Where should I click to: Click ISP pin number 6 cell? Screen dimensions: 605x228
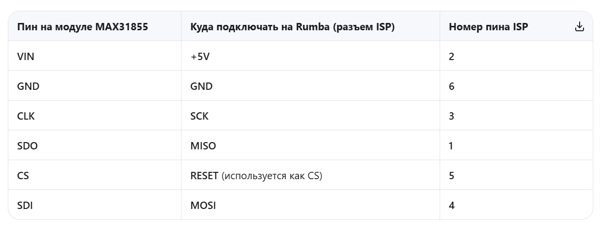[x=452, y=86]
